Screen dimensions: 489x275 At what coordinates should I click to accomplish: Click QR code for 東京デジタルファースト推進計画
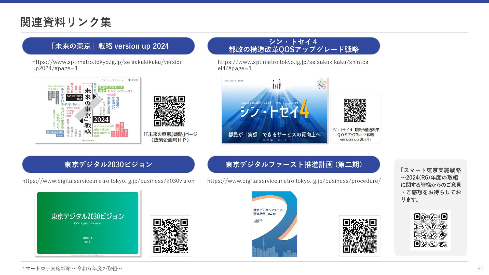click(360, 236)
